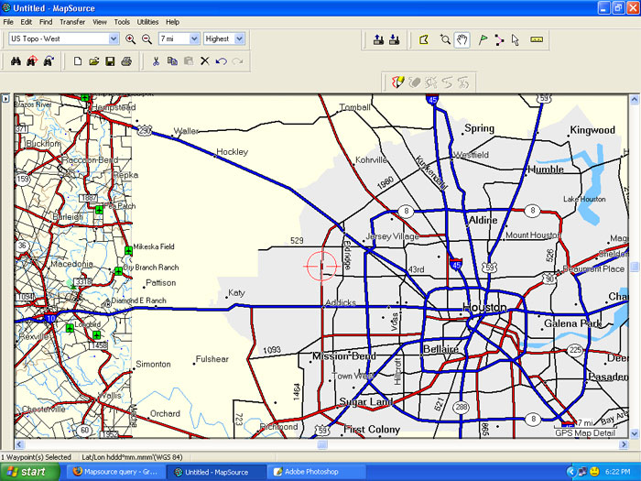This screenshot has height=481, width=641.
Task: Create a new document via New icon
Action: [x=78, y=61]
